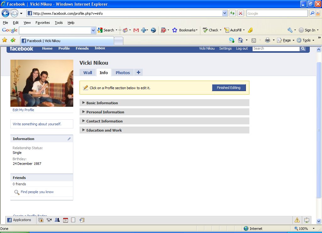Image resolution: width=322 pixels, height=233 pixels.
Task: Click the Write something about yourself box
Action: [x=42, y=124]
